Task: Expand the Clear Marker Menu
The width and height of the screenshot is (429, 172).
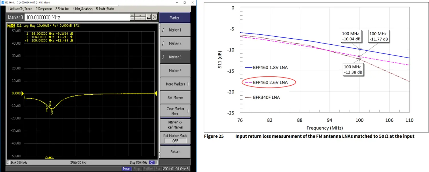Action: click(175, 111)
